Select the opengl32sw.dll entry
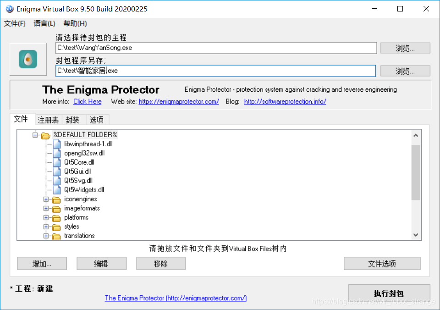Viewport: 440px width, 310px height. (84, 153)
